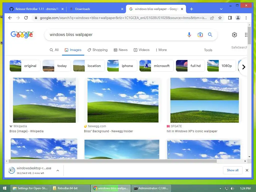Click Show all downloads button
256x192 pixels.
232,170
